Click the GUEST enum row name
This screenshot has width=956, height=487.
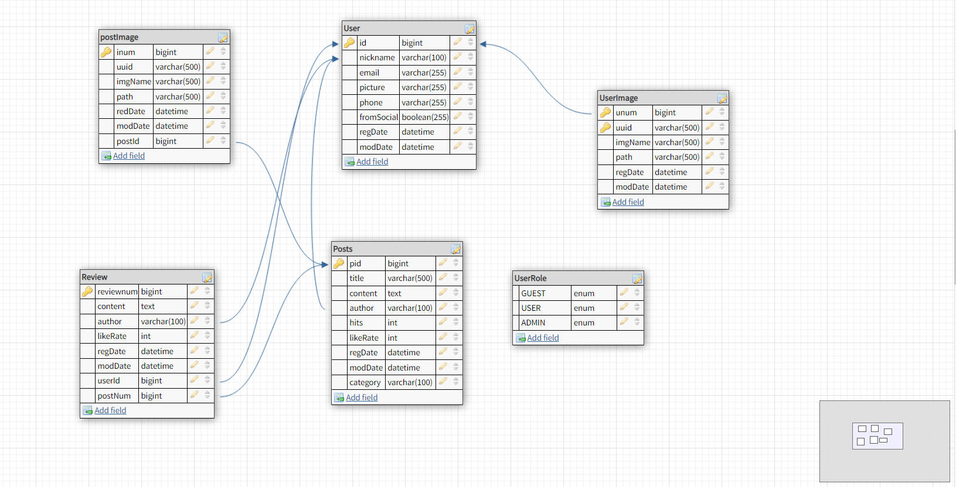point(533,293)
